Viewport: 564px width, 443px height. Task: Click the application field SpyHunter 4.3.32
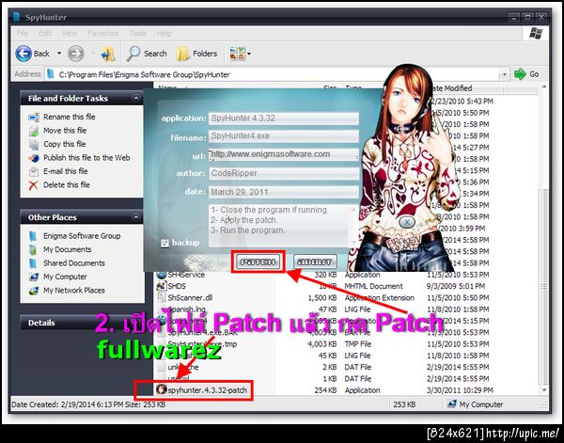tap(284, 119)
